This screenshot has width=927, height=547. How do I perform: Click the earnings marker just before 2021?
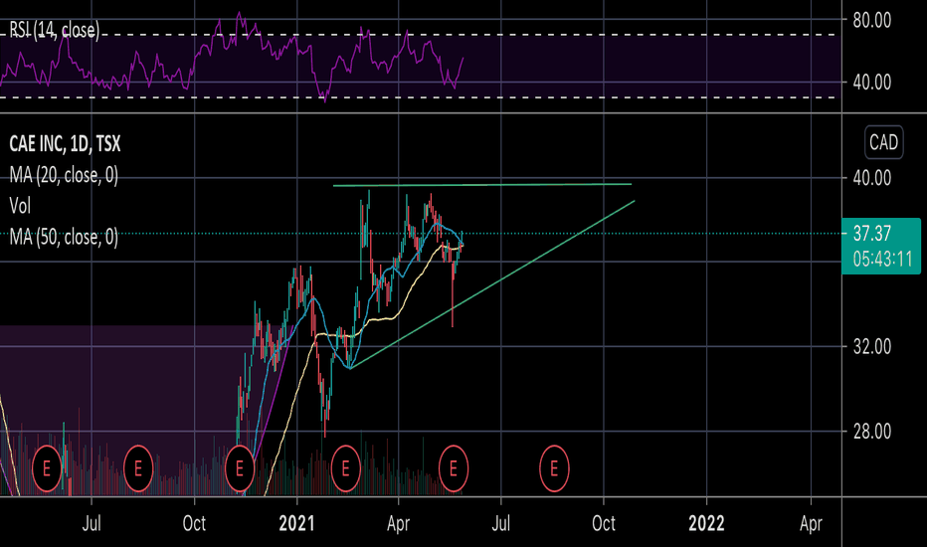click(240, 469)
